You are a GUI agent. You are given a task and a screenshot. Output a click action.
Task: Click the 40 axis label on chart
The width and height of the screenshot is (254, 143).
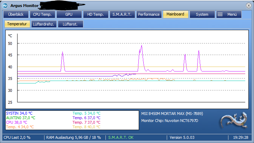[x=10, y=67]
